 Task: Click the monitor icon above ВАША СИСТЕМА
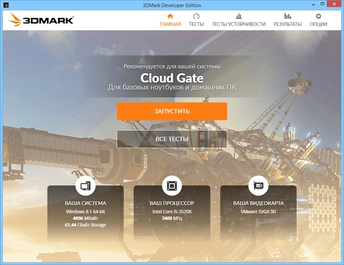85,186
